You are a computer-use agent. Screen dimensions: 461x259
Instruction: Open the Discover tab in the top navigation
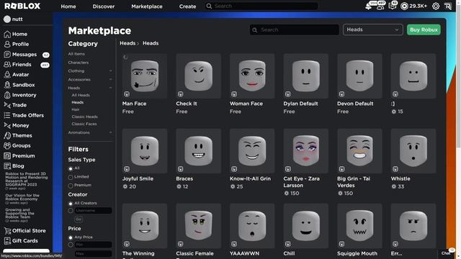click(x=104, y=6)
